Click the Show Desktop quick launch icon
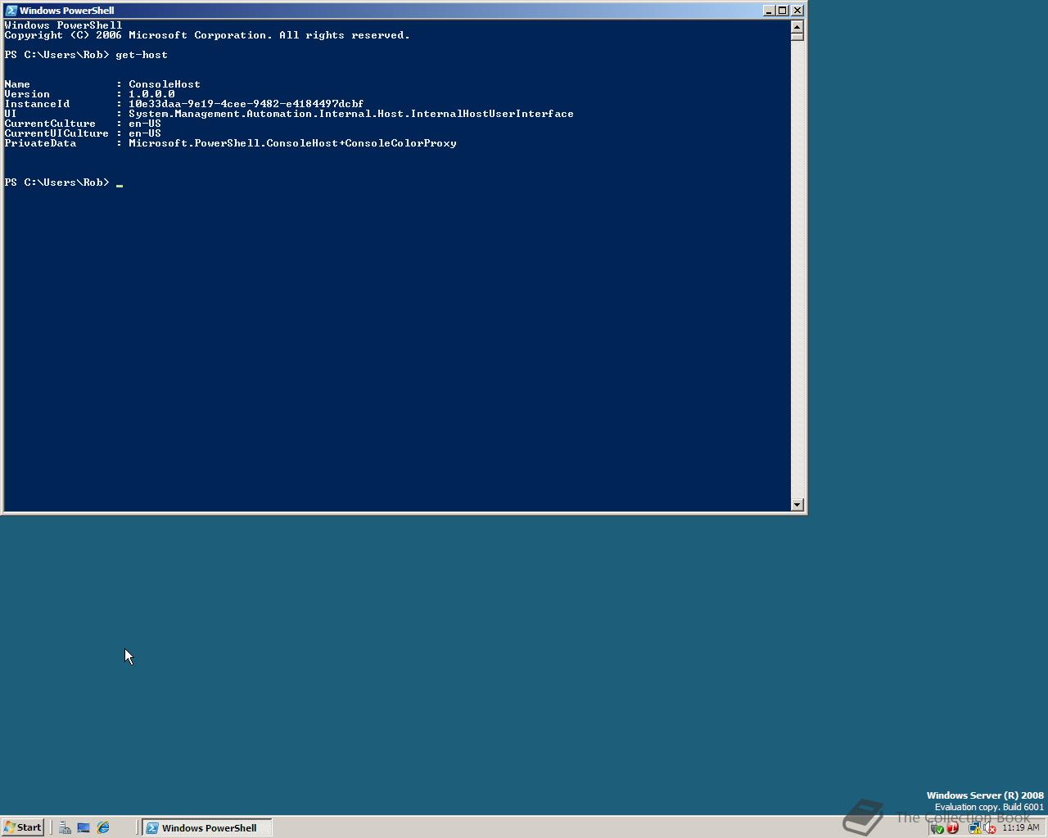The image size is (1048, 838). 84,827
